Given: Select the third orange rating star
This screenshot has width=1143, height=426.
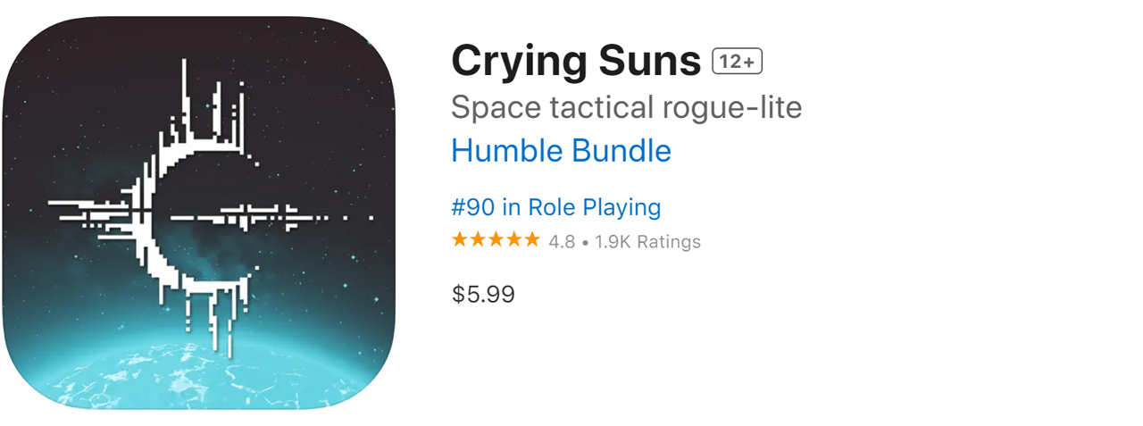Looking at the screenshot, I should (x=496, y=240).
